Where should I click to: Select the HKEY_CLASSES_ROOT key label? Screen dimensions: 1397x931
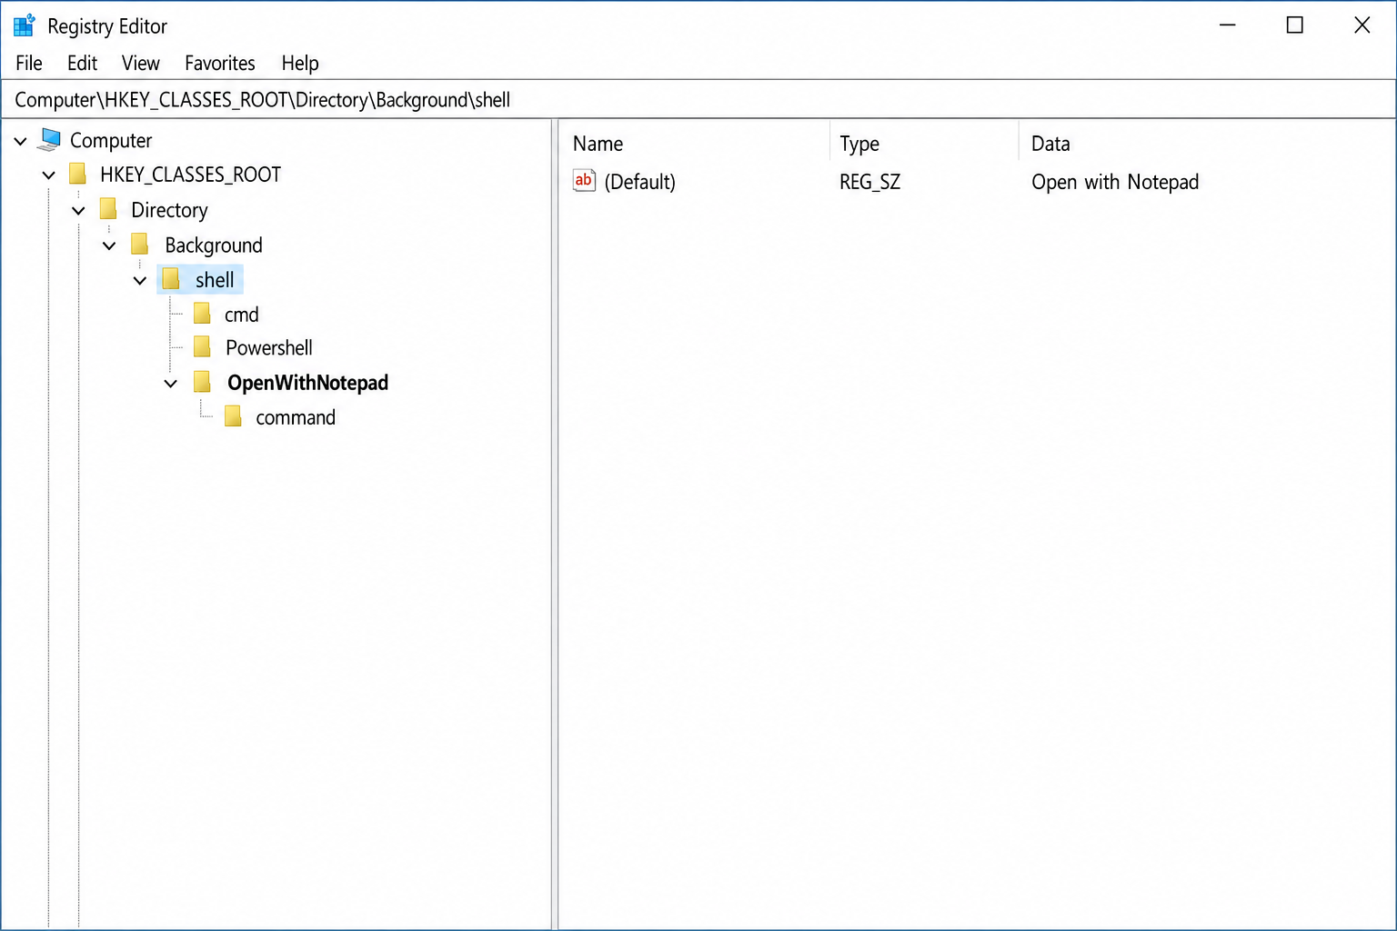pyautogui.click(x=190, y=174)
